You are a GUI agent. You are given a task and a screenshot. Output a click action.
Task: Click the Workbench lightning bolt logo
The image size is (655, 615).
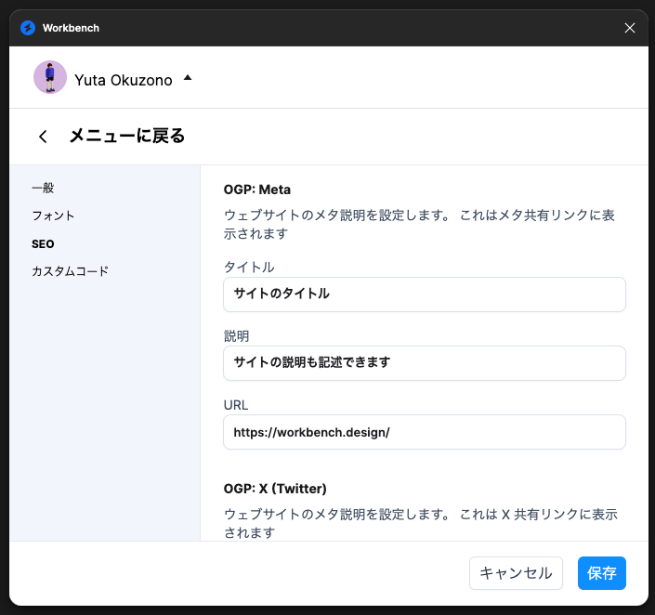[x=28, y=28]
